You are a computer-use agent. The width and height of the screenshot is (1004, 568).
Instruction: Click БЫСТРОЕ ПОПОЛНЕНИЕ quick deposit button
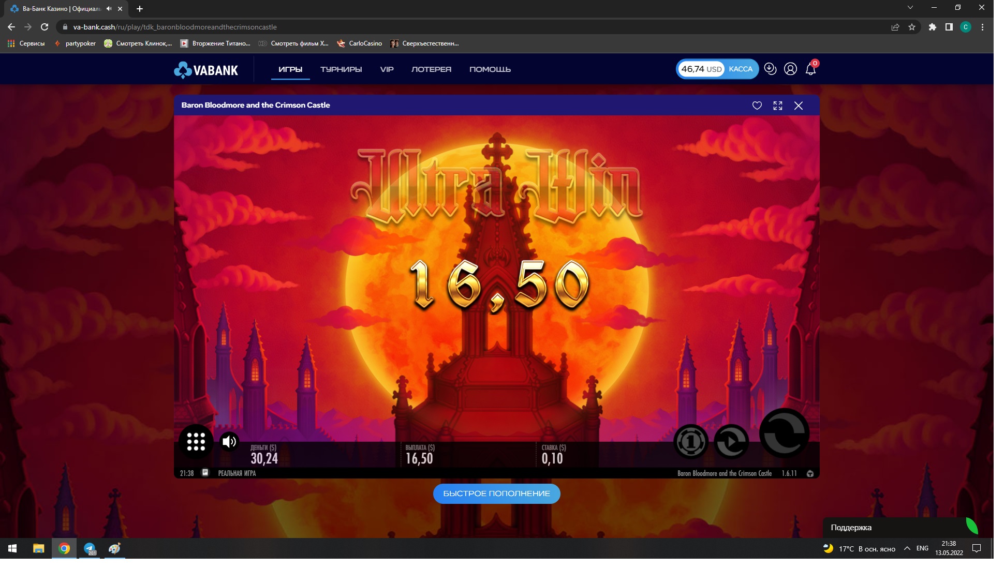click(496, 494)
